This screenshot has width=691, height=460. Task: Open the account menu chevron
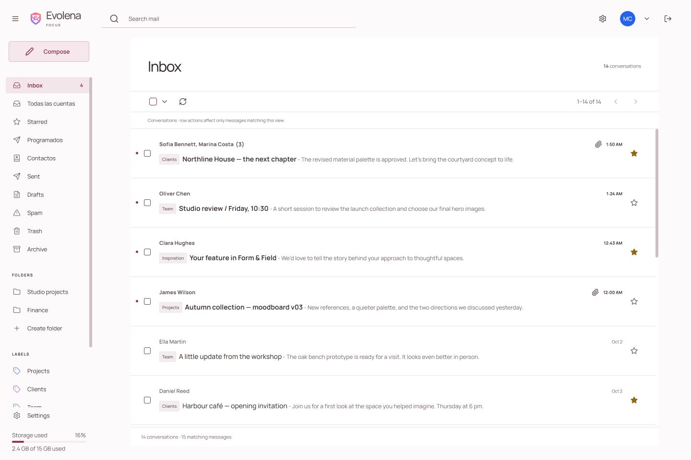647,19
